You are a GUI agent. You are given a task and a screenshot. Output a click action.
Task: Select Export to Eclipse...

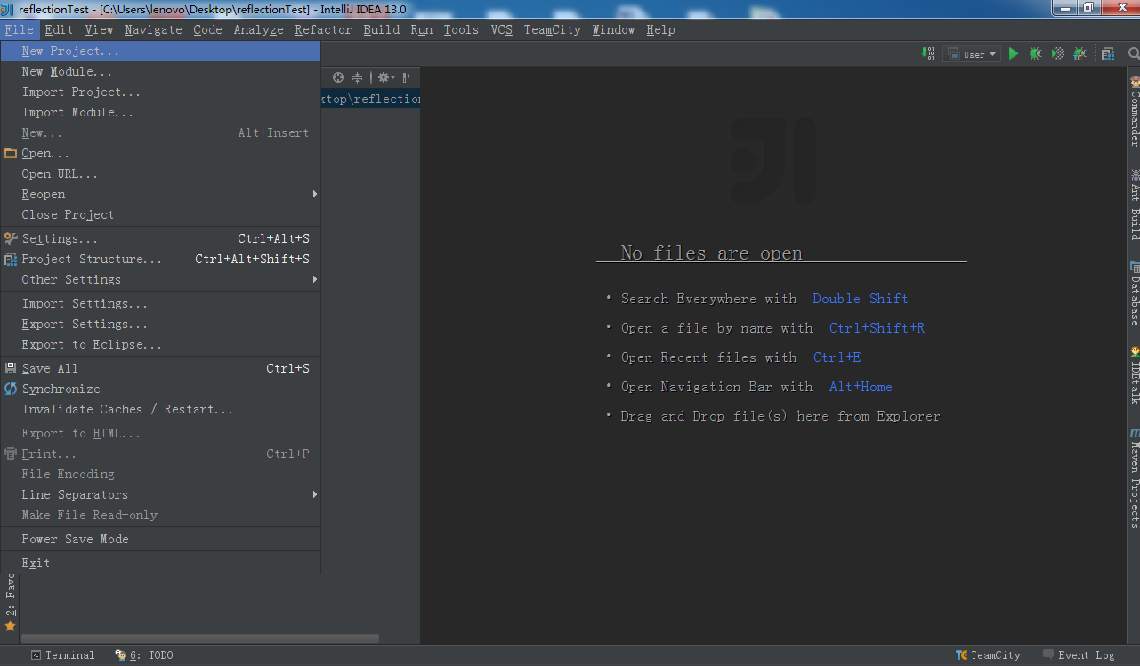(x=160, y=344)
